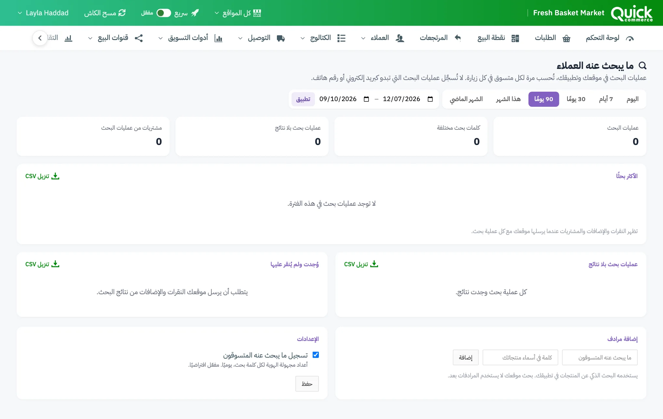Click the clear cache refresh icon

pyautogui.click(x=122, y=13)
